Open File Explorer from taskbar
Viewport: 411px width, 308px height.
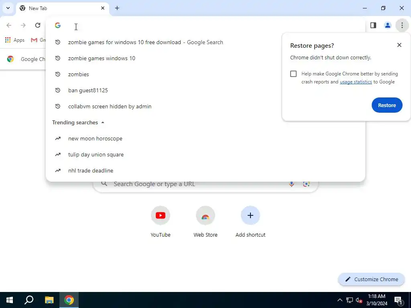tap(49, 300)
